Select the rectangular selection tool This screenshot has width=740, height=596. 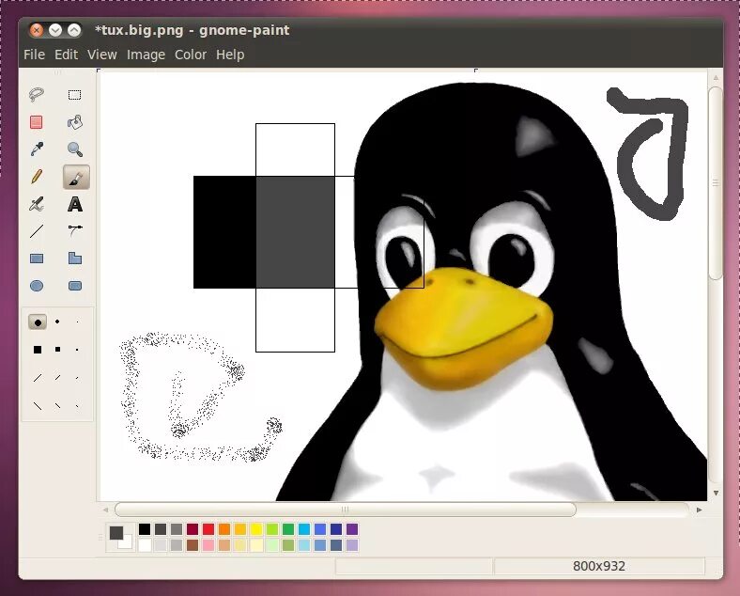point(75,94)
